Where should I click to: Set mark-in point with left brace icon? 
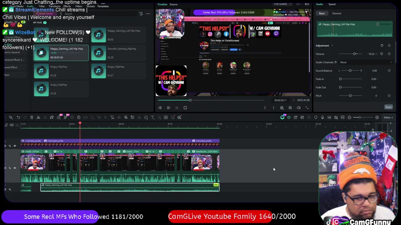265,108
